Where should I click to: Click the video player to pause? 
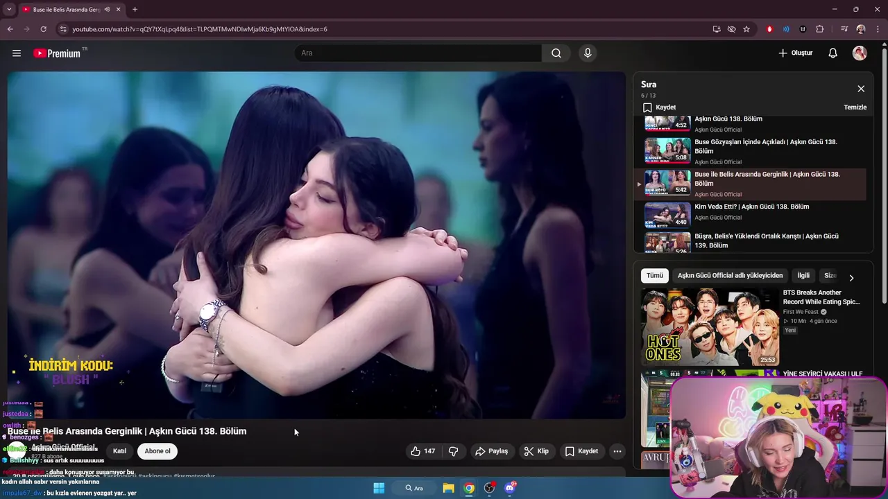click(x=316, y=245)
